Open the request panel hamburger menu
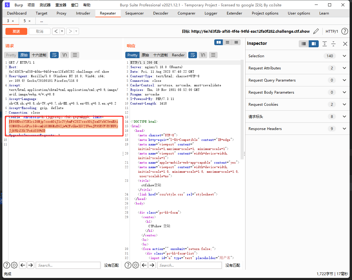The height and width of the screenshot is (280, 352). [x=75, y=55]
